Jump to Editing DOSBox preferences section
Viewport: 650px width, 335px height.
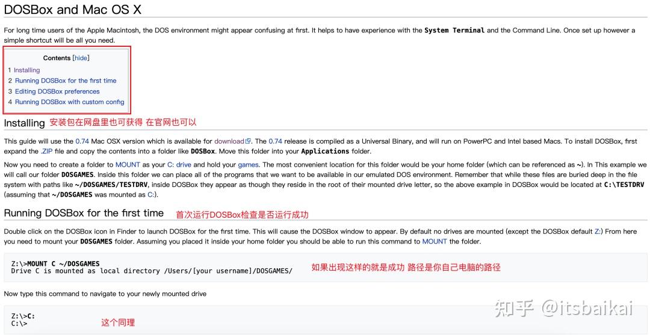(x=57, y=91)
